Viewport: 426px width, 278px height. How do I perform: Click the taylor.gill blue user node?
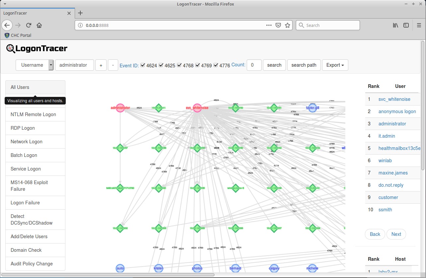tap(312, 108)
